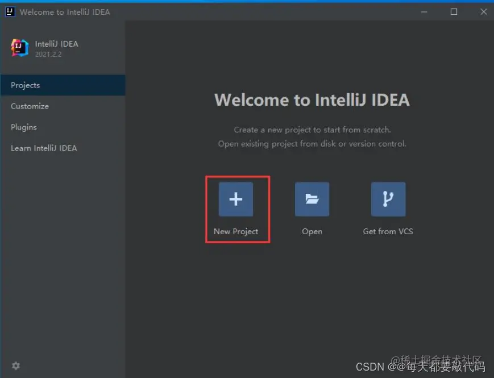Click the Get from VCS branch icon
Image resolution: width=494 pixels, height=378 pixels.
pyautogui.click(x=388, y=199)
